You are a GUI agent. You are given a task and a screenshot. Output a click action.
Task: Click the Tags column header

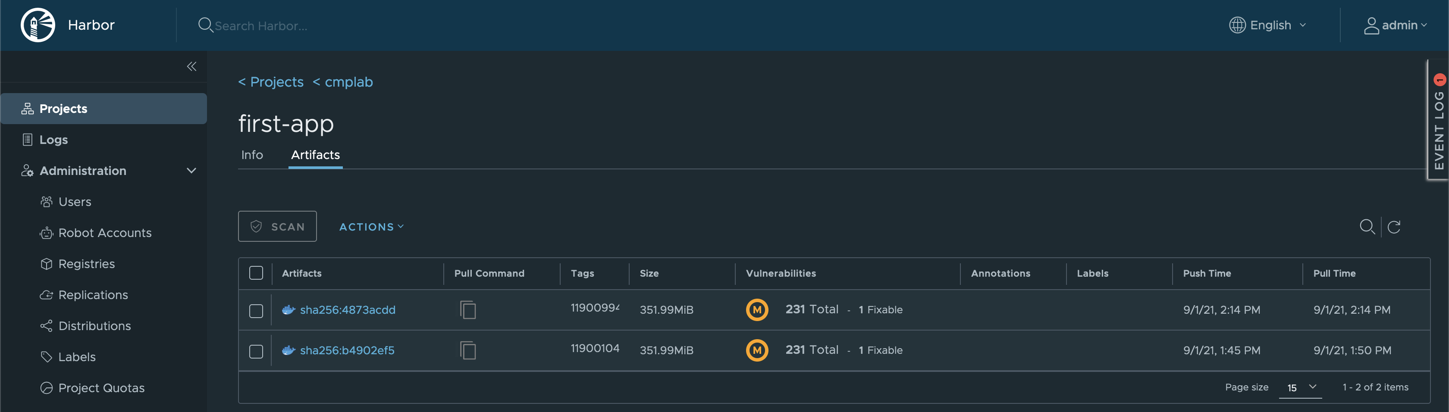pyautogui.click(x=582, y=273)
